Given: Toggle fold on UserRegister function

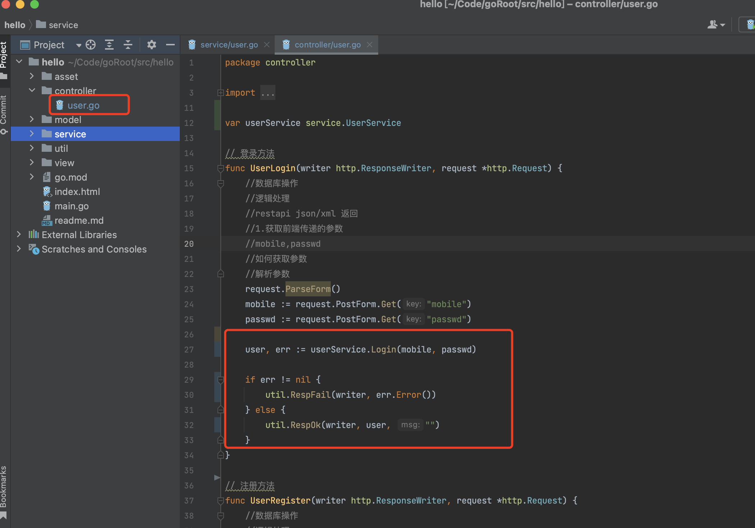Looking at the screenshot, I should (221, 500).
